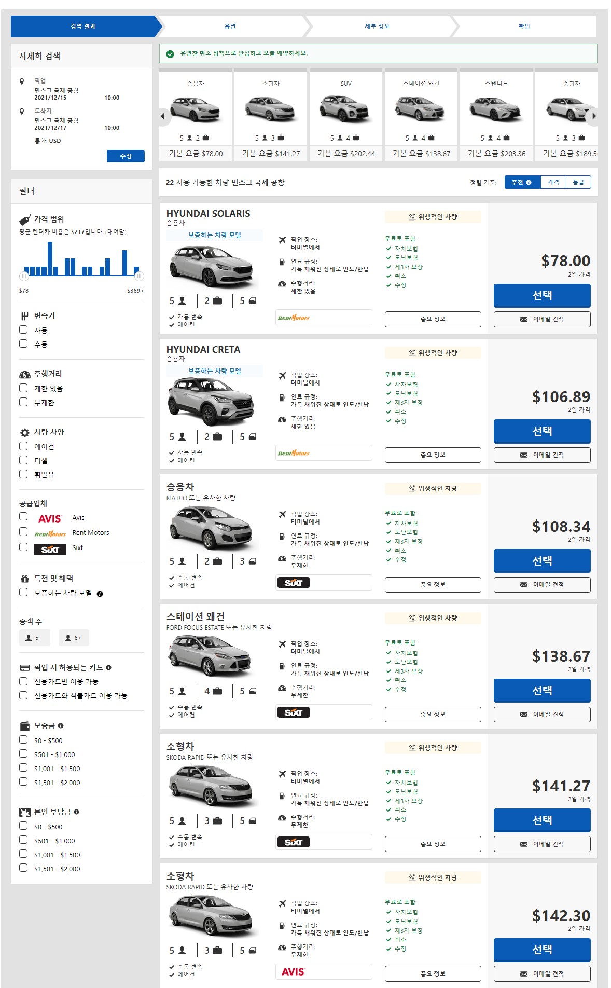Sort results by 가격

pos(553,182)
